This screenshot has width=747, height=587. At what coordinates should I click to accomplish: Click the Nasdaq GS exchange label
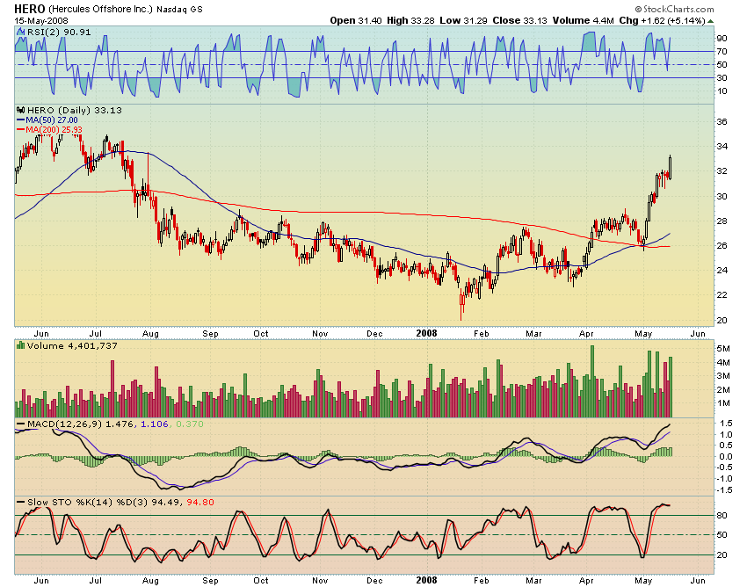(x=179, y=10)
